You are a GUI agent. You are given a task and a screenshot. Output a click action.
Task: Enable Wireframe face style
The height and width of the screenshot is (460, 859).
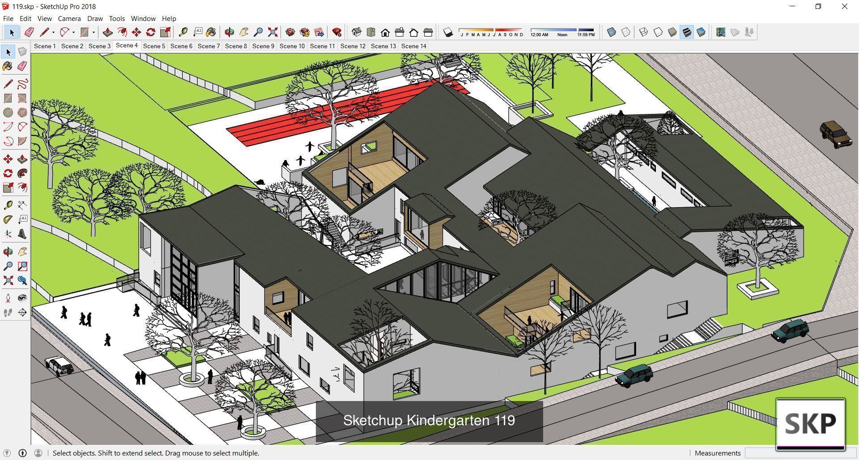click(644, 32)
